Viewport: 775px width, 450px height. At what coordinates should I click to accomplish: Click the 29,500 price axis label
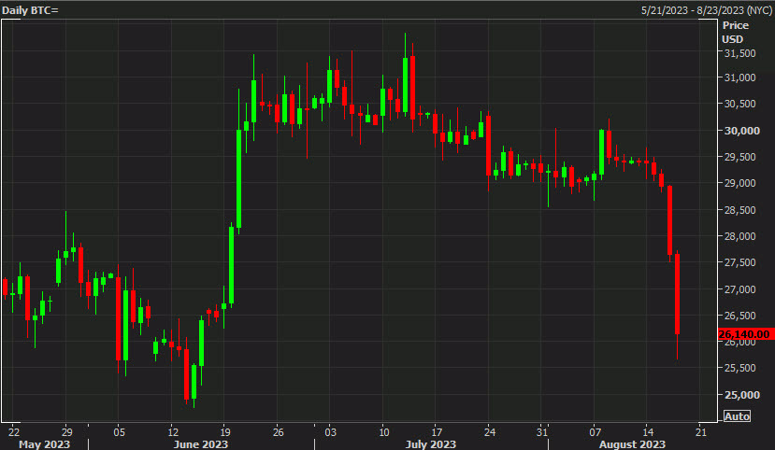point(739,157)
